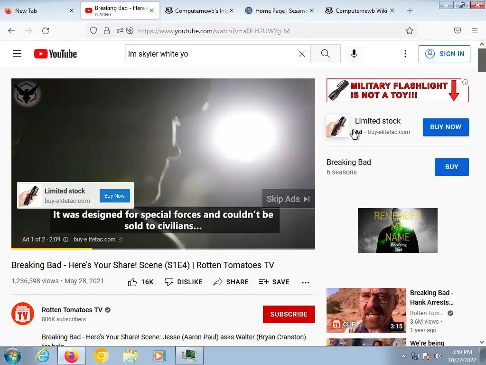Click Skip Ads on the video
This screenshot has height=365, width=486.
pyautogui.click(x=288, y=199)
